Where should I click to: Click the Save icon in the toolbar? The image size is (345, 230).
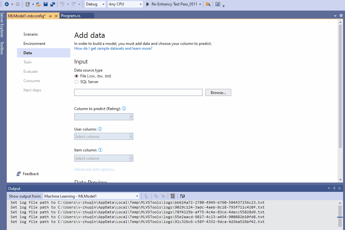[46, 4]
